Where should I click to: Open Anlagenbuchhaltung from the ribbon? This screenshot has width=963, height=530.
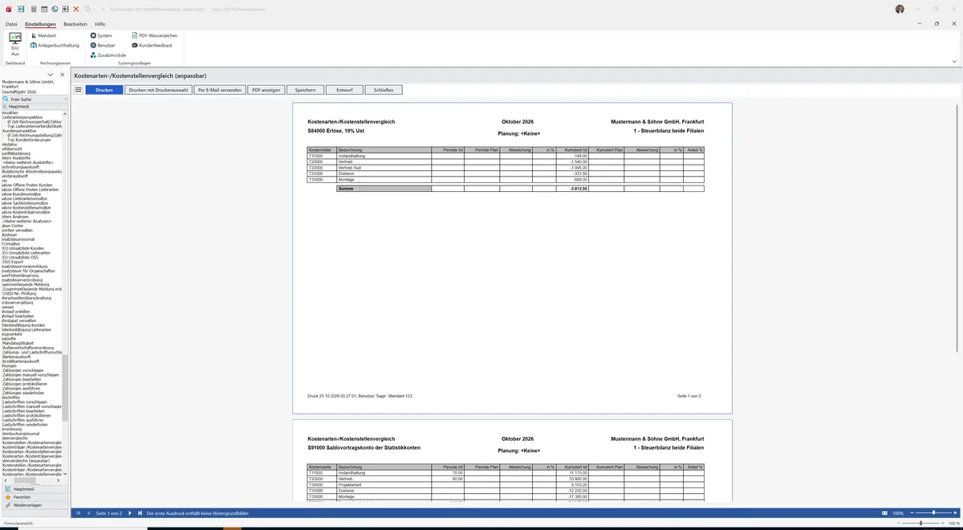point(55,45)
